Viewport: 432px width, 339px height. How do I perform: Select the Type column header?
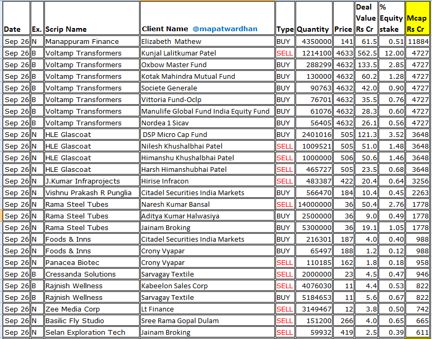pos(285,18)
